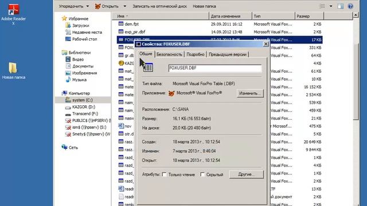Click the Visual FoxPro application icon
The height and width of the screenshot is (206, 367).
171,93
